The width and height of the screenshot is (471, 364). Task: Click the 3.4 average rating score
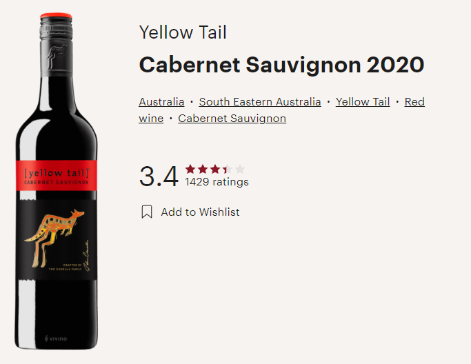[x=159, y=176]
